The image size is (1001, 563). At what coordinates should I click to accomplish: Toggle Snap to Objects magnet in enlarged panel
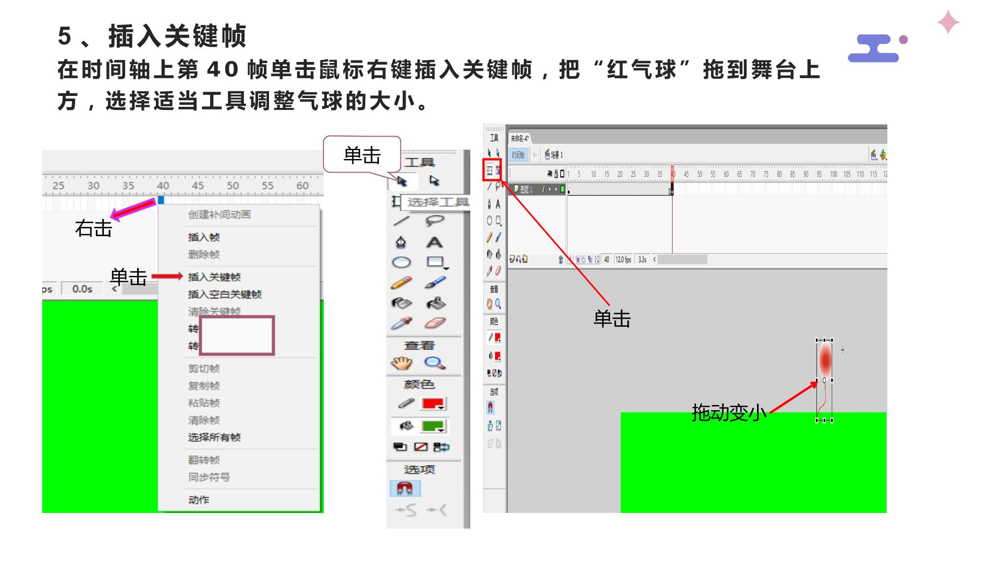click(x=405, y=488)
